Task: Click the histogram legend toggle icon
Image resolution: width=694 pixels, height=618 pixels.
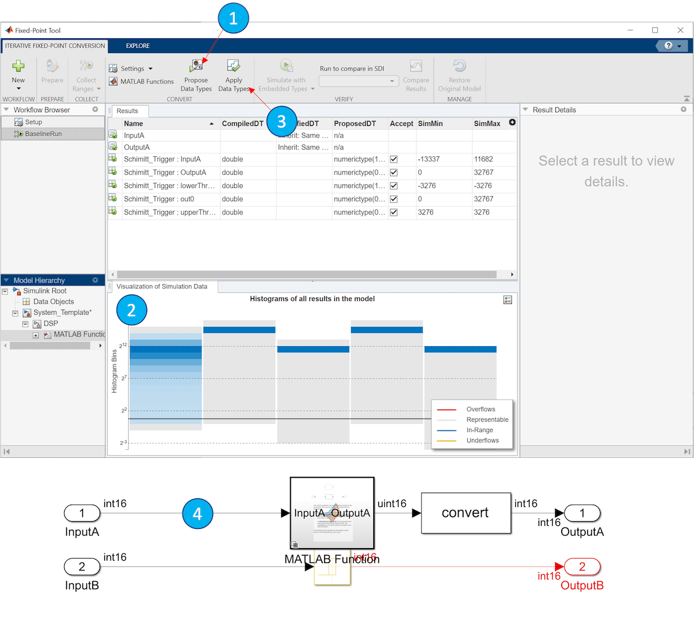Action: [x=507, y=300]
